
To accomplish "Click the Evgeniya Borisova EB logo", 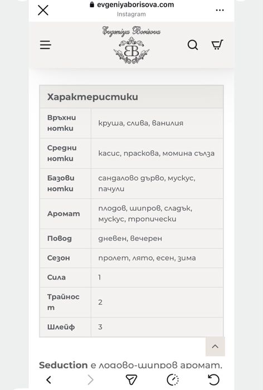I will click(131, 45).
